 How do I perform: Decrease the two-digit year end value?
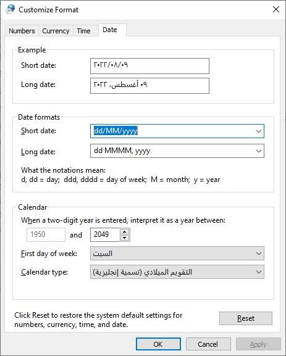coord(124,238)
